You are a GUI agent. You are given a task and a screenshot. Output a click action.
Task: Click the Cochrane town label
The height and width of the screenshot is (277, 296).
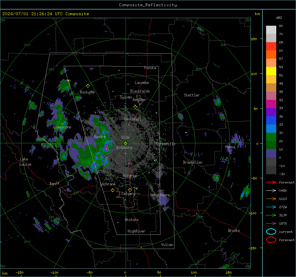pos(108,184)
